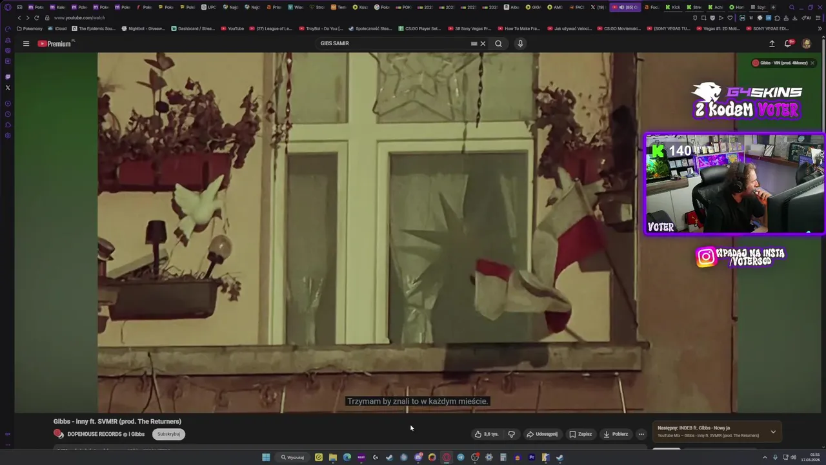Open the Opera GX icon in the taskbar
This screenshot has height=465, width=826.
[x=447, y=457]
